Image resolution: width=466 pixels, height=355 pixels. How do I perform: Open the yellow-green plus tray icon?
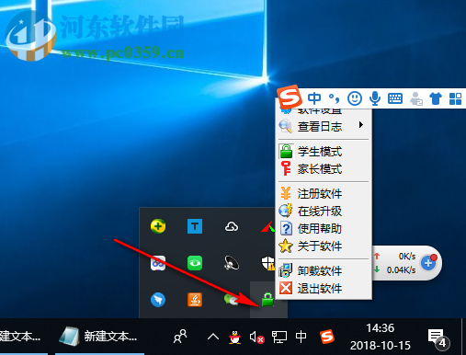(x=158, y=226)
